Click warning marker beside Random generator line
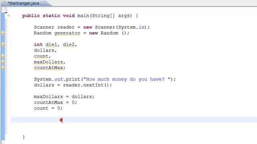 (x=3, y=33)
